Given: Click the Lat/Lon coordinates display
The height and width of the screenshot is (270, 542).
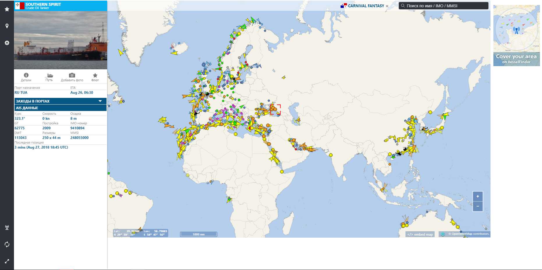Looking at the screenshot, I should [x=141, y=233].
